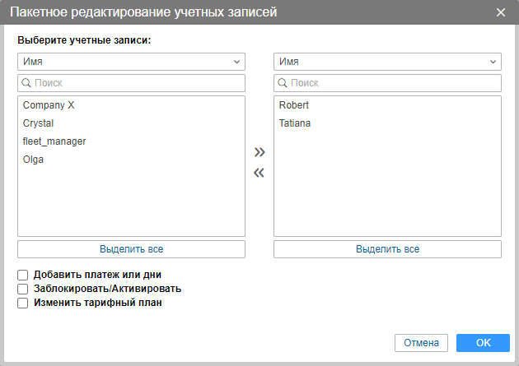Viewport: 519px width, 366px height.
Task: Toggle the 'Заблокировать/Активировать' checkbox
Action: [22, 289]
